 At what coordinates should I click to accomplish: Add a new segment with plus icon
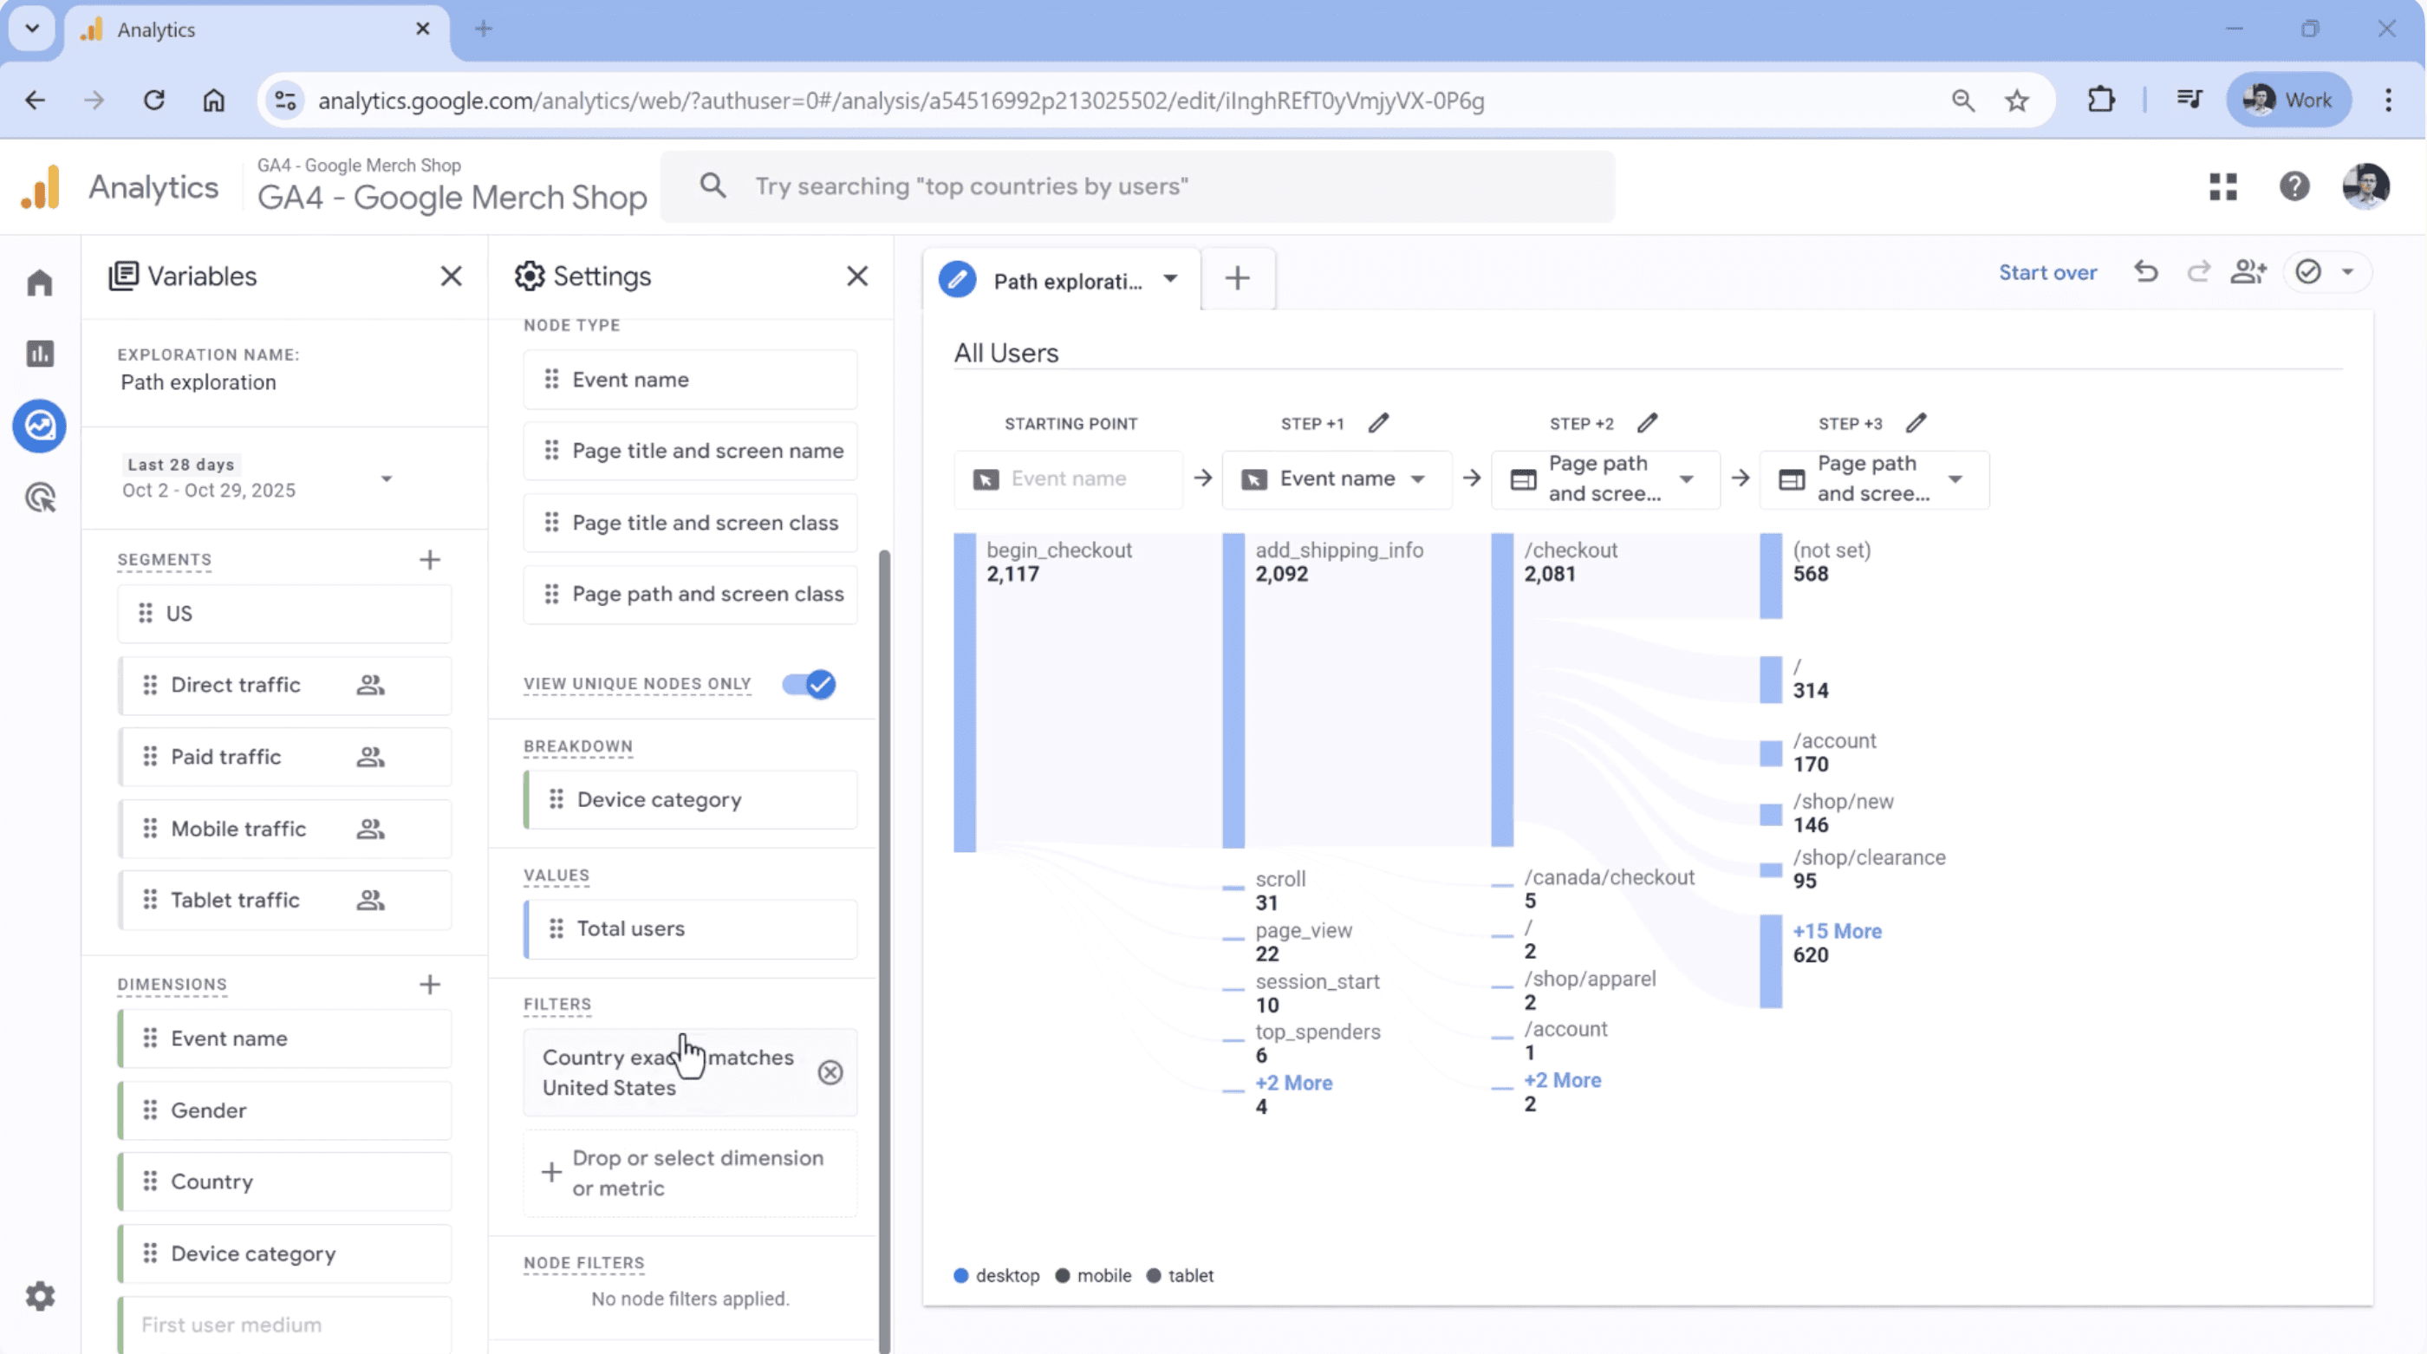430,560
